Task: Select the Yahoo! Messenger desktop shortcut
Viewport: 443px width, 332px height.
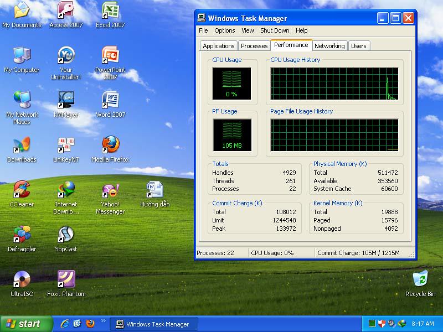Action: pos(110,198)
